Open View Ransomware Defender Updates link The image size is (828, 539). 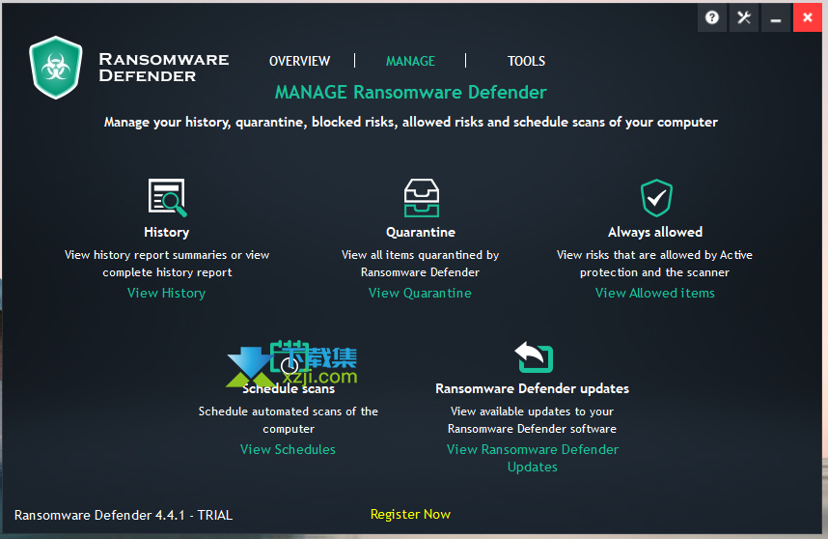pos(533,458)
